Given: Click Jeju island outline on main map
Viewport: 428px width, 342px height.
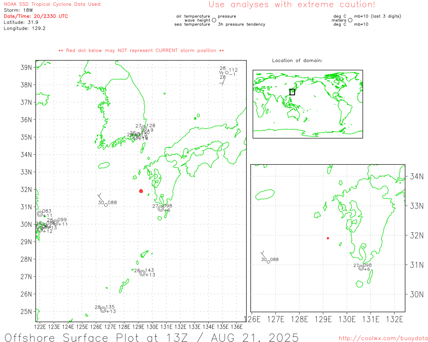Looking at the screenshot, I should tap(104, 165).
